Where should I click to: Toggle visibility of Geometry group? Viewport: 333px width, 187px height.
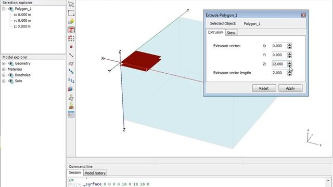(x=10, y=63)
